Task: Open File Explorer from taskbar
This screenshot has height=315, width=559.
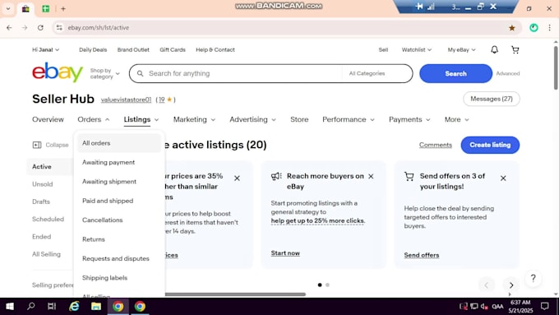Action: [96, 306]
